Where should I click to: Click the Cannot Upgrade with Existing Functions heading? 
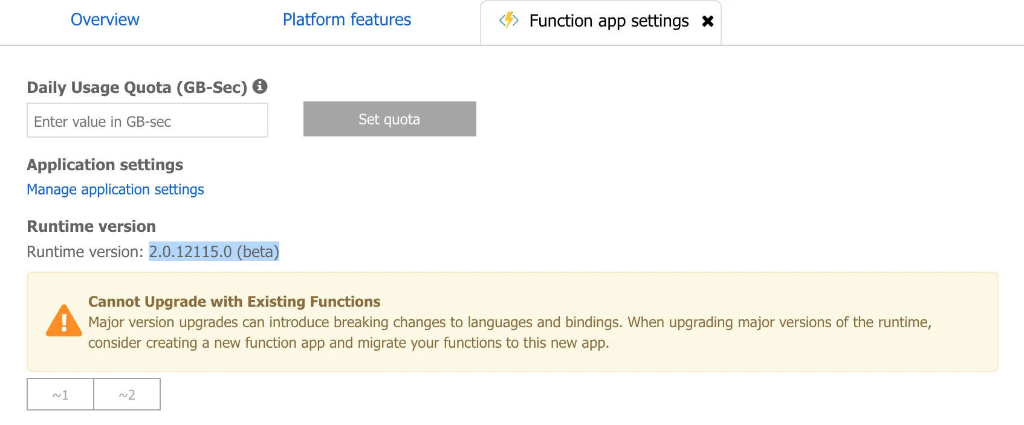tap(234, 301)
